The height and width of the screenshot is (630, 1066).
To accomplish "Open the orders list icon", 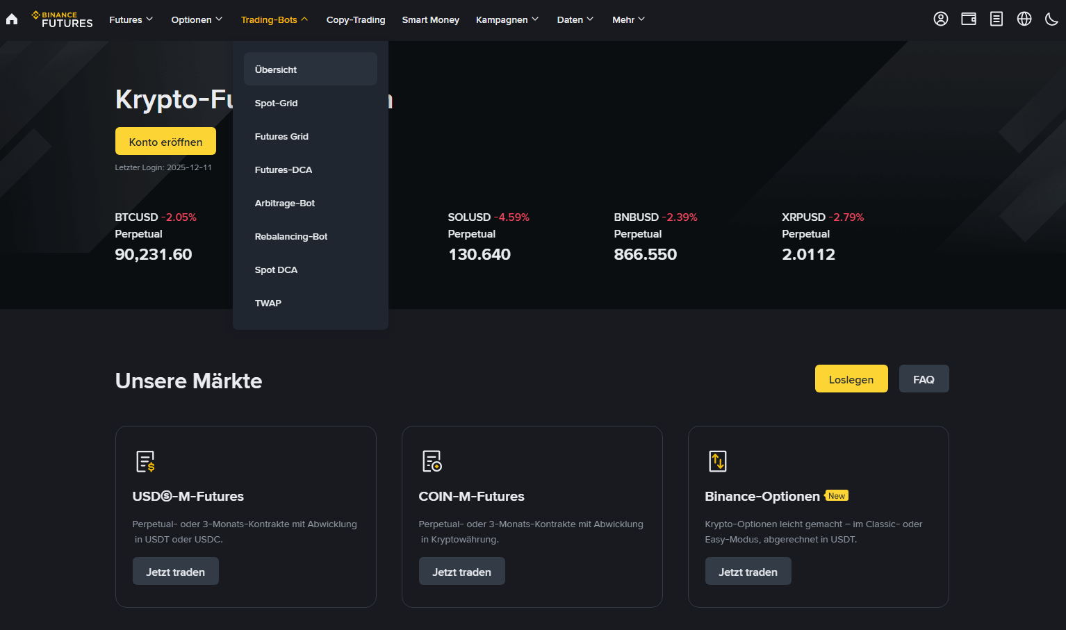I will point(997,19).
